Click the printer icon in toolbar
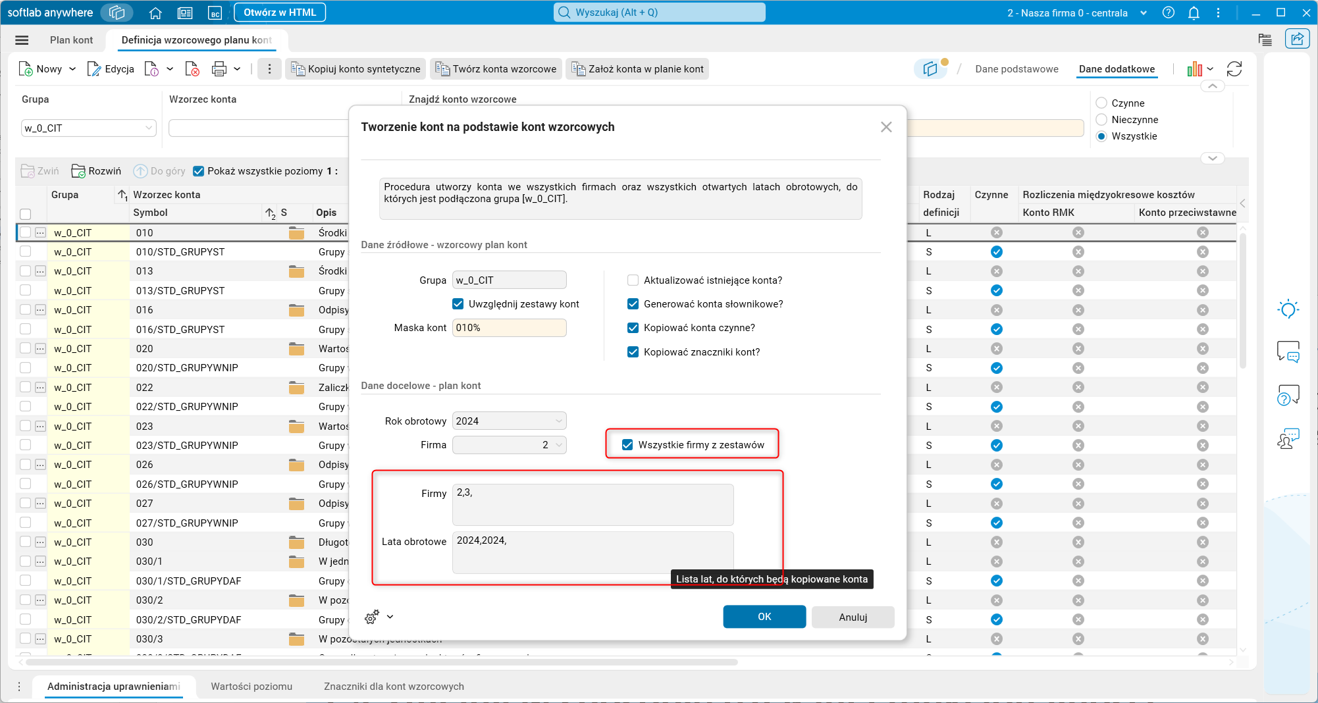The image size is (1318, 703). coord(219,69)
